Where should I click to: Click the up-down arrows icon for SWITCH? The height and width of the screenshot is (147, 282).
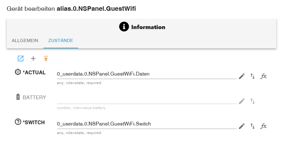point(253,126)
